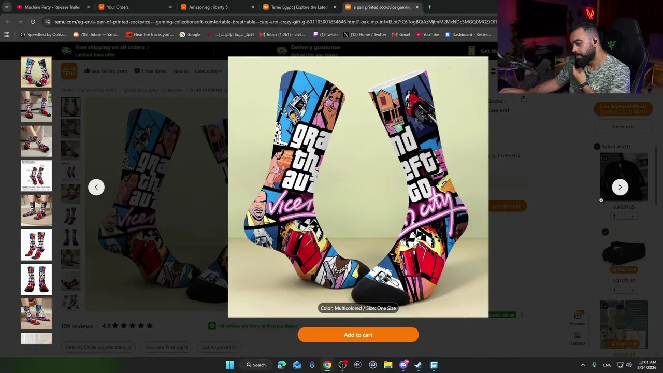The image size is (663, 373).
Task: Open the Free shipping on all orders link
Action: click(112, 47)
